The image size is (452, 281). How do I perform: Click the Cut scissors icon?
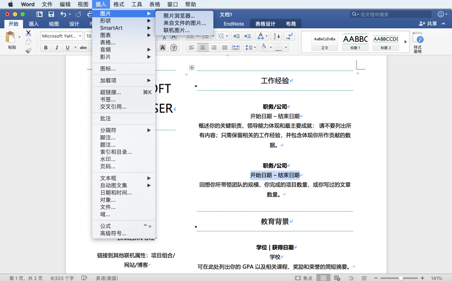tap(28, 33)
